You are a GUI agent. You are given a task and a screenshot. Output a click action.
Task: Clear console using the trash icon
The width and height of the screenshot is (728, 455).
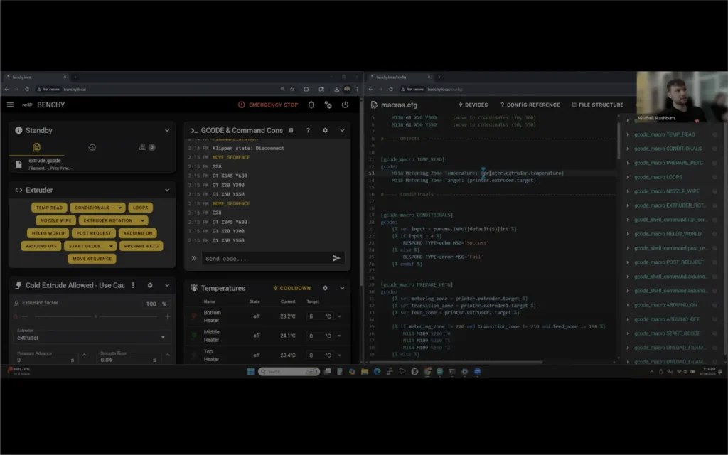(x=291, y=130)
